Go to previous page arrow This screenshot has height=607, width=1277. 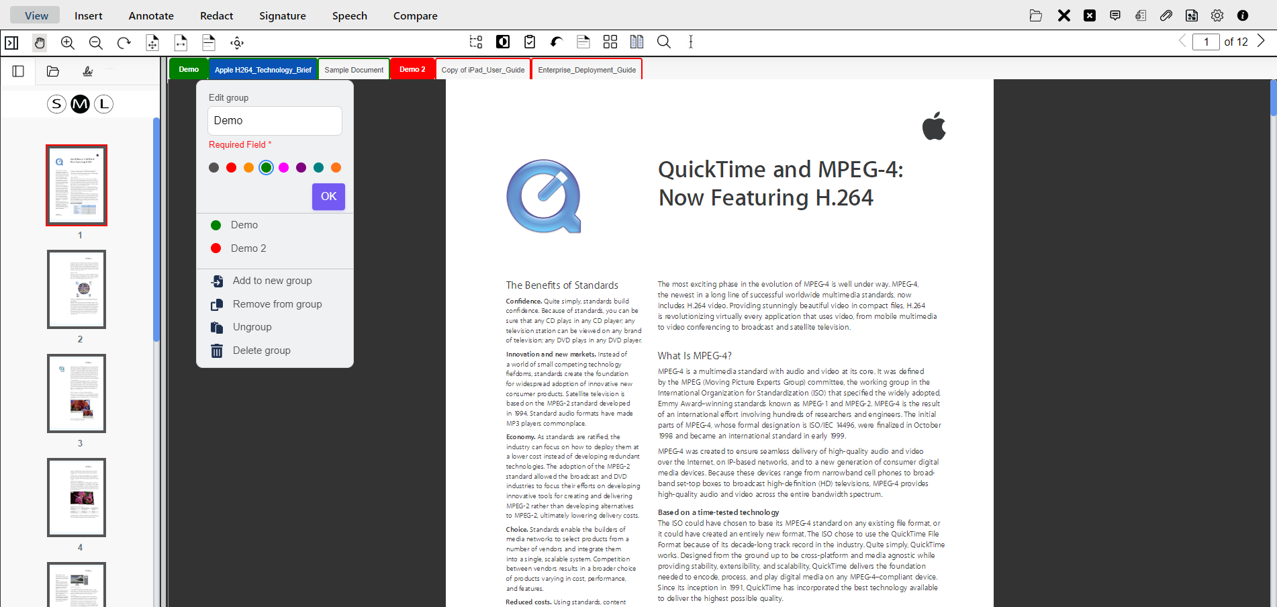click(x=1182, y=41)
